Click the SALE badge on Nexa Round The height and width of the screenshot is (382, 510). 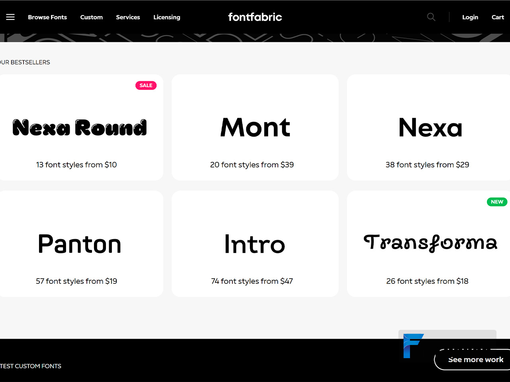(146, 85)
